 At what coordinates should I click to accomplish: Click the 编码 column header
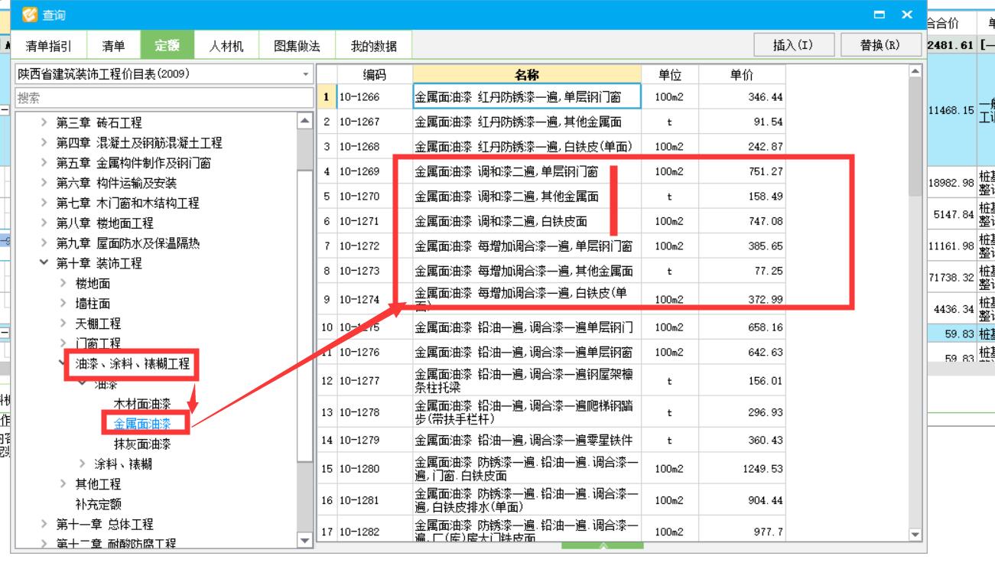pos(375,75)
